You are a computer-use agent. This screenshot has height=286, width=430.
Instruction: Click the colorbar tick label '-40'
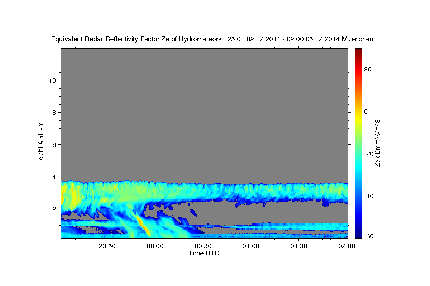click(368, 196)
